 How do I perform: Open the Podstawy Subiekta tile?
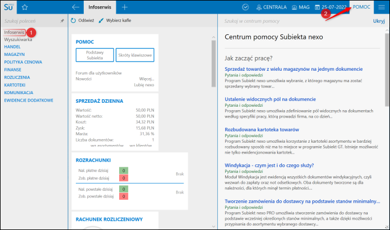[95, 55]
